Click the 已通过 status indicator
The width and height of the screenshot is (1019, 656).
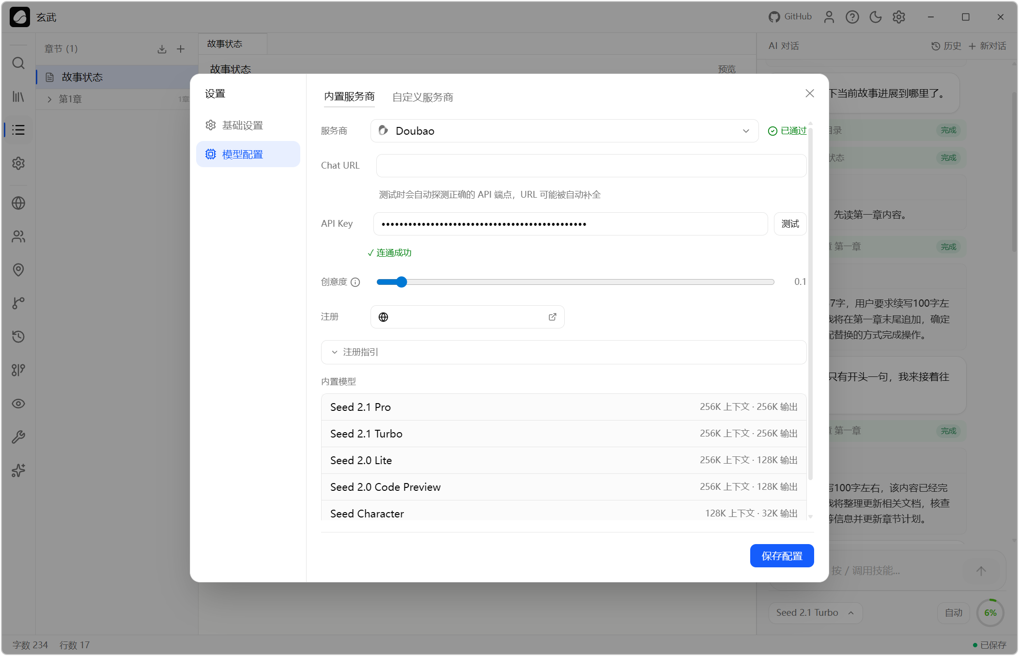click(x=787, y=131)
